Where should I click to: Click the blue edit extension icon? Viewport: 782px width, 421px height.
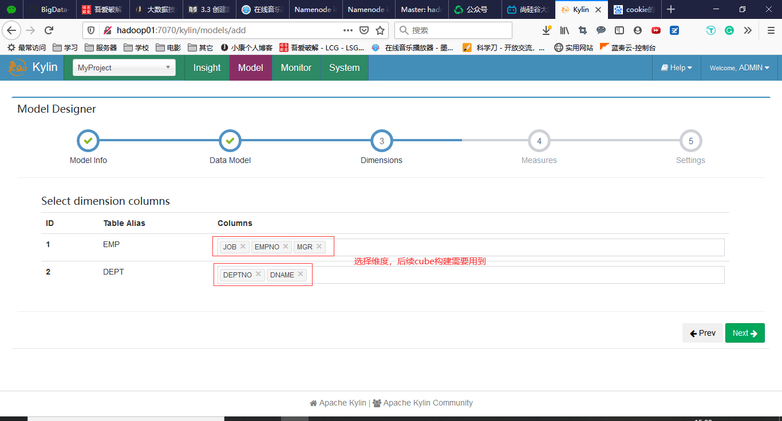click(x=674, y=30)
